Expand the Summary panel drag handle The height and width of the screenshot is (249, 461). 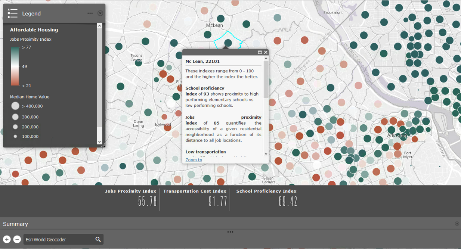click(x=230, y=232)
